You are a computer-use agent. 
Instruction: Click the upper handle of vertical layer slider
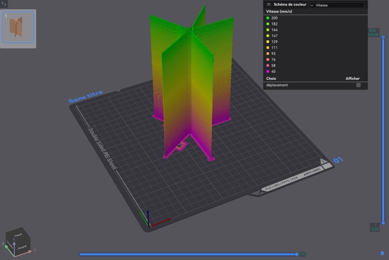point(383,37)
